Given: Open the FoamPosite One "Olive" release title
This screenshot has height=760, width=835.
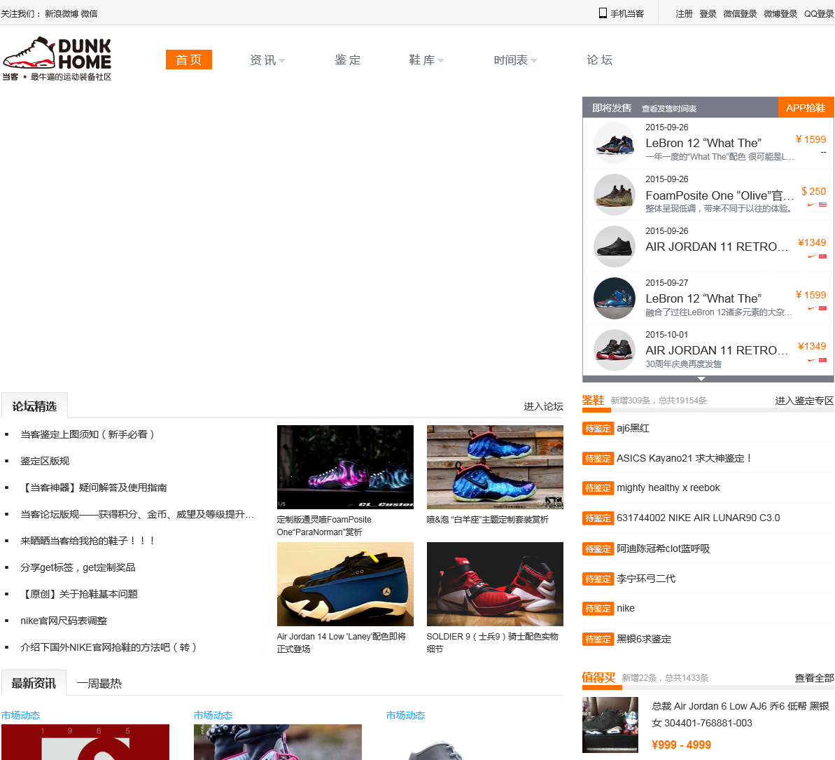Looking at the screenshot, I should [719, 195].
